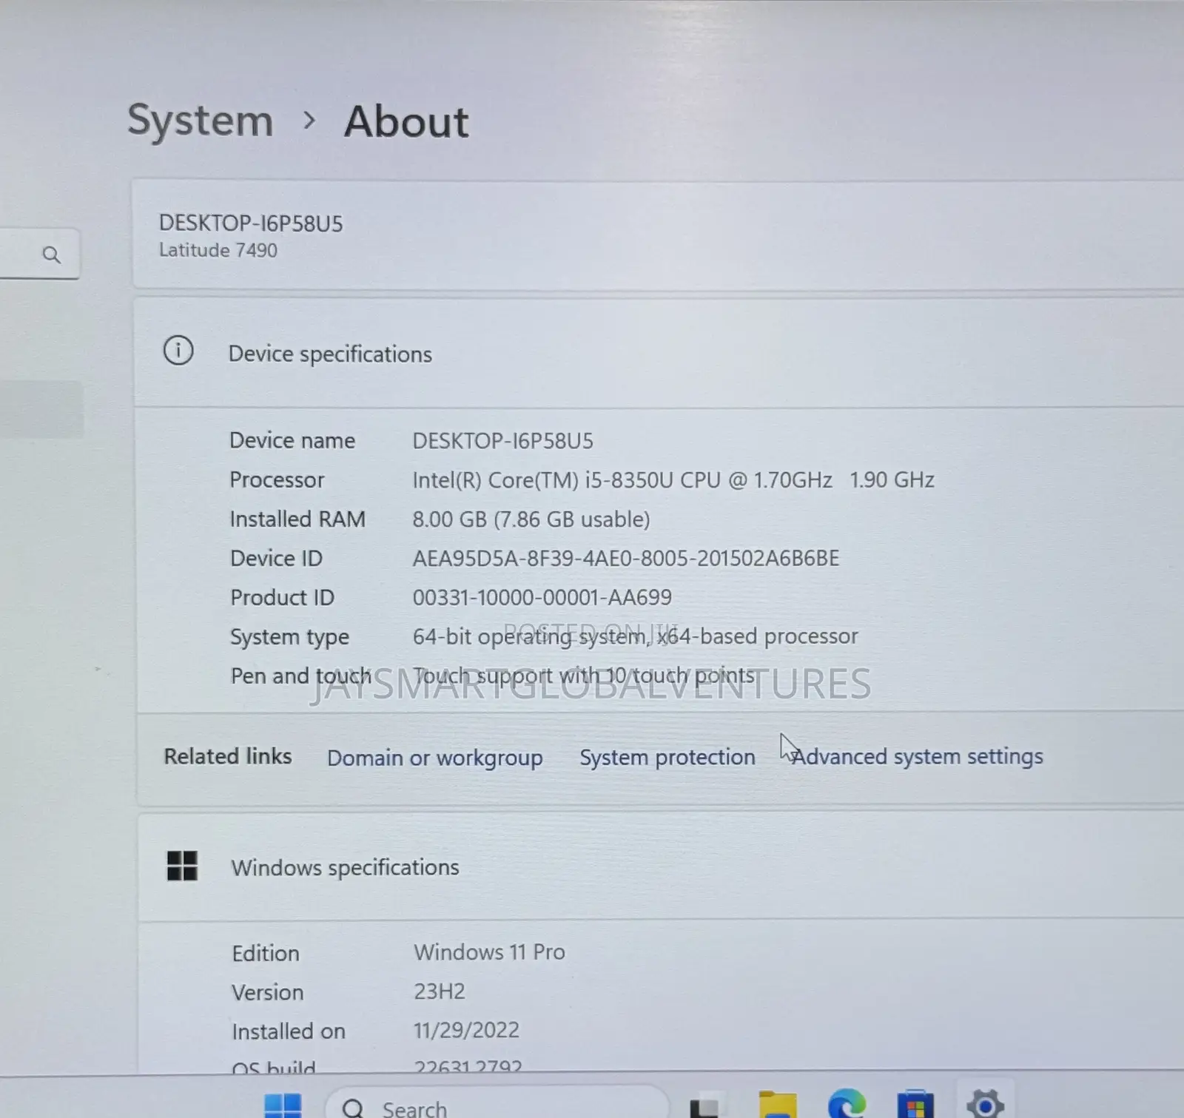Collapse the Windows specifications section header
This screenshot has height=1118, width=1184.
660,866
